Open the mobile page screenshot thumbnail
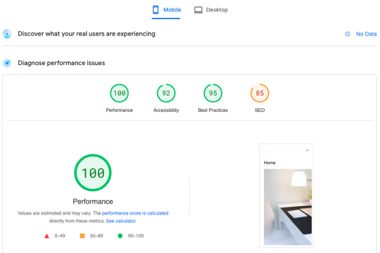 (286, 195)
